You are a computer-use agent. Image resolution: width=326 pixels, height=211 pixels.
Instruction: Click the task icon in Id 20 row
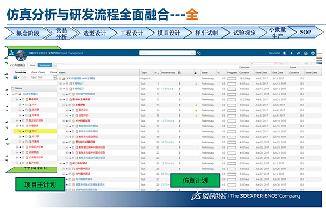coord(73,142)
